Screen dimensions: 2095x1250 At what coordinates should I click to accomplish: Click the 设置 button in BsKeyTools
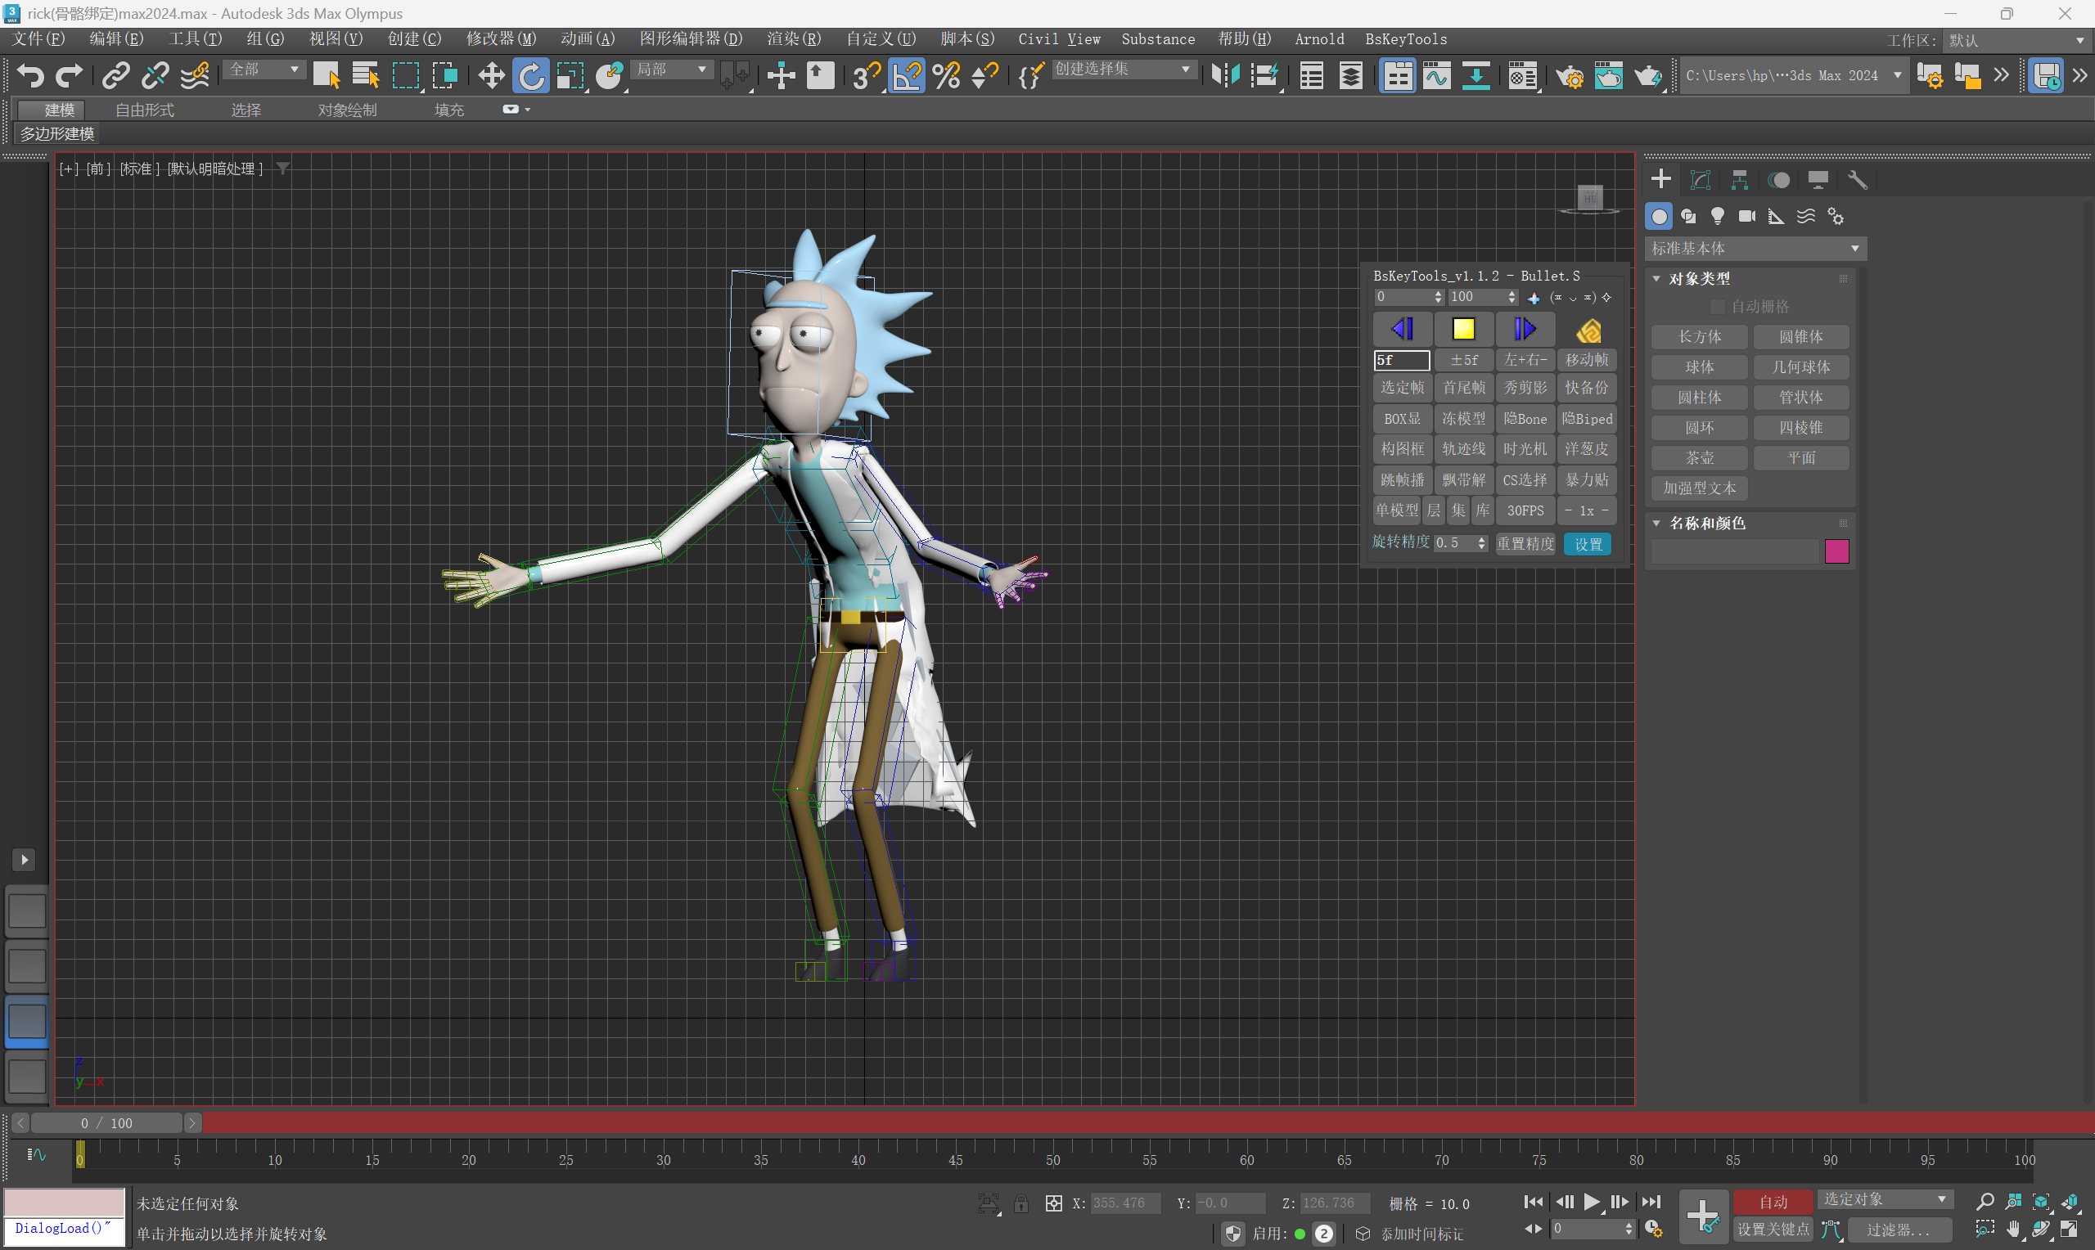click(x=1587, y=544)
